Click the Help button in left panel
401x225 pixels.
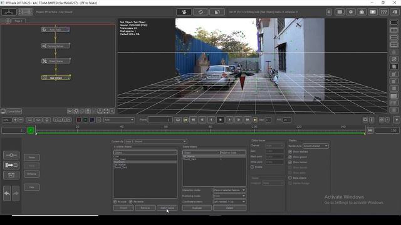point(32,187)
